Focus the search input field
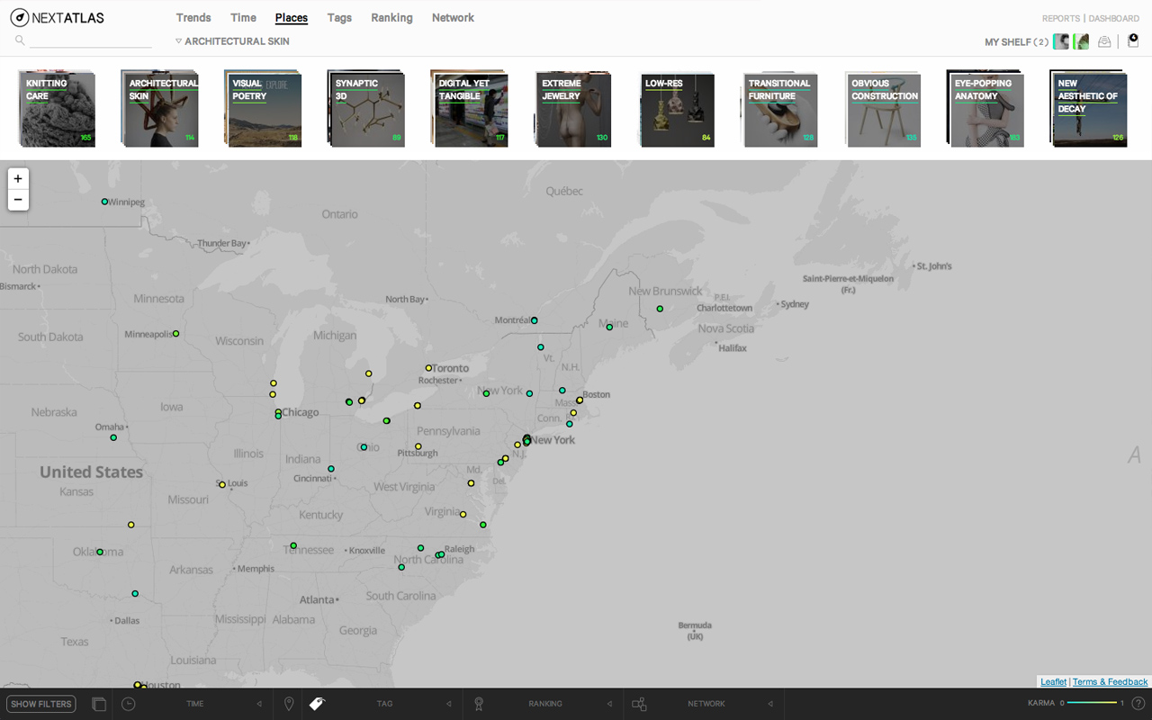Viewport: 1152px width, 720px height. [90, 40]
